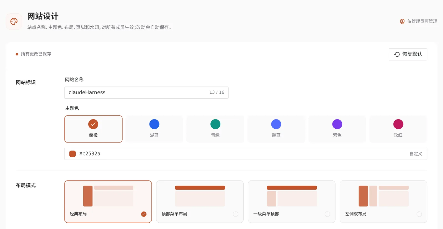The width and height of the screenshot is (443, 229).
Task: Click the 经典布局 layout preview thumbnail
Action: tap(108, 196)
